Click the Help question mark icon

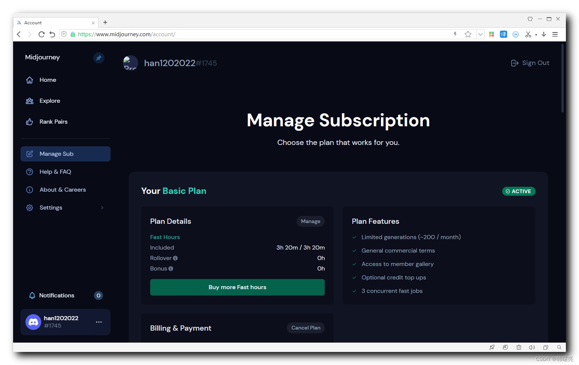click(x=30, y=172)
